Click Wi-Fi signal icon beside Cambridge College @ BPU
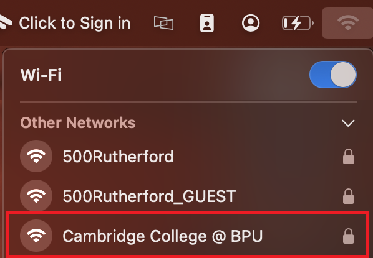The width and height of the screenshot is (373, 258). 36,236
